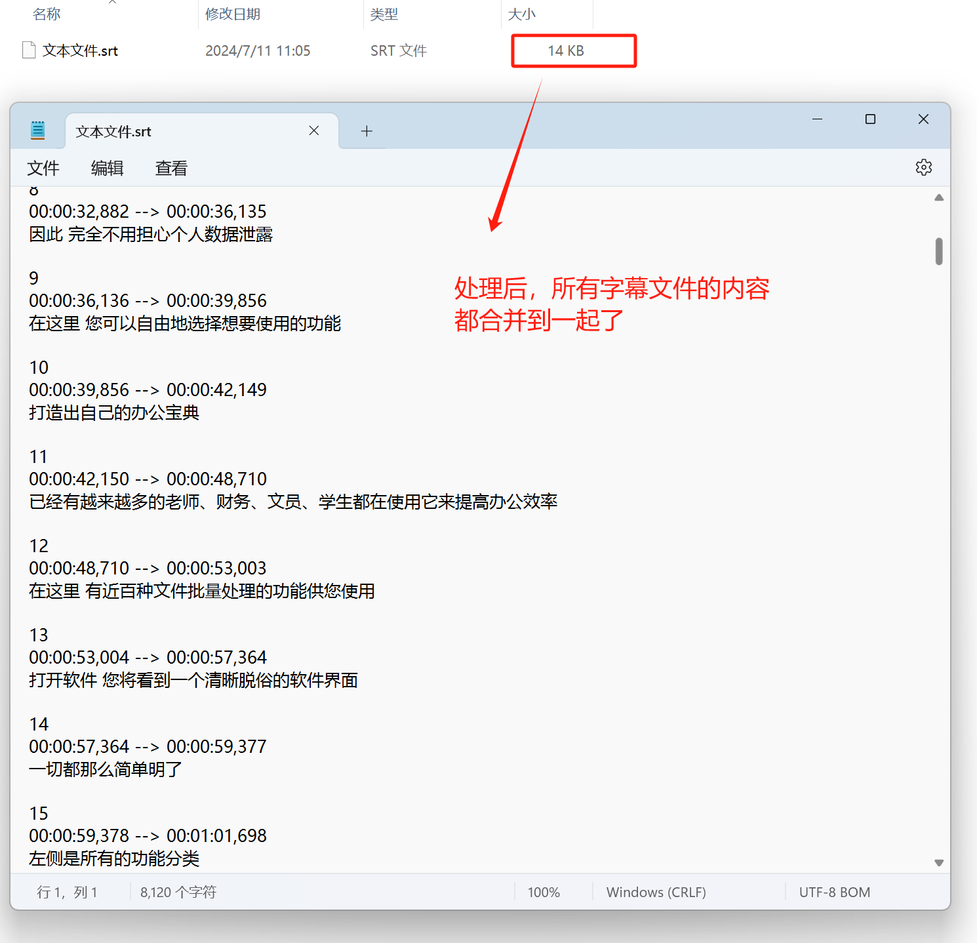Sort Explorer by 名称 column header

(x=47, y=14)
